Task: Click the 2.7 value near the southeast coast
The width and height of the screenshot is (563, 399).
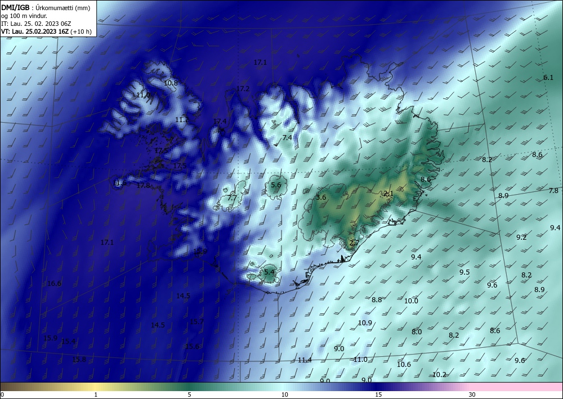Action: 354,243
